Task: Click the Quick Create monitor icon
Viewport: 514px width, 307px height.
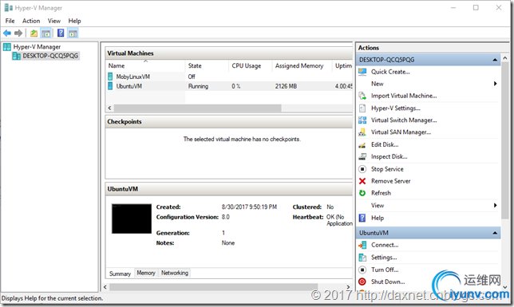Action: (362, 72)
